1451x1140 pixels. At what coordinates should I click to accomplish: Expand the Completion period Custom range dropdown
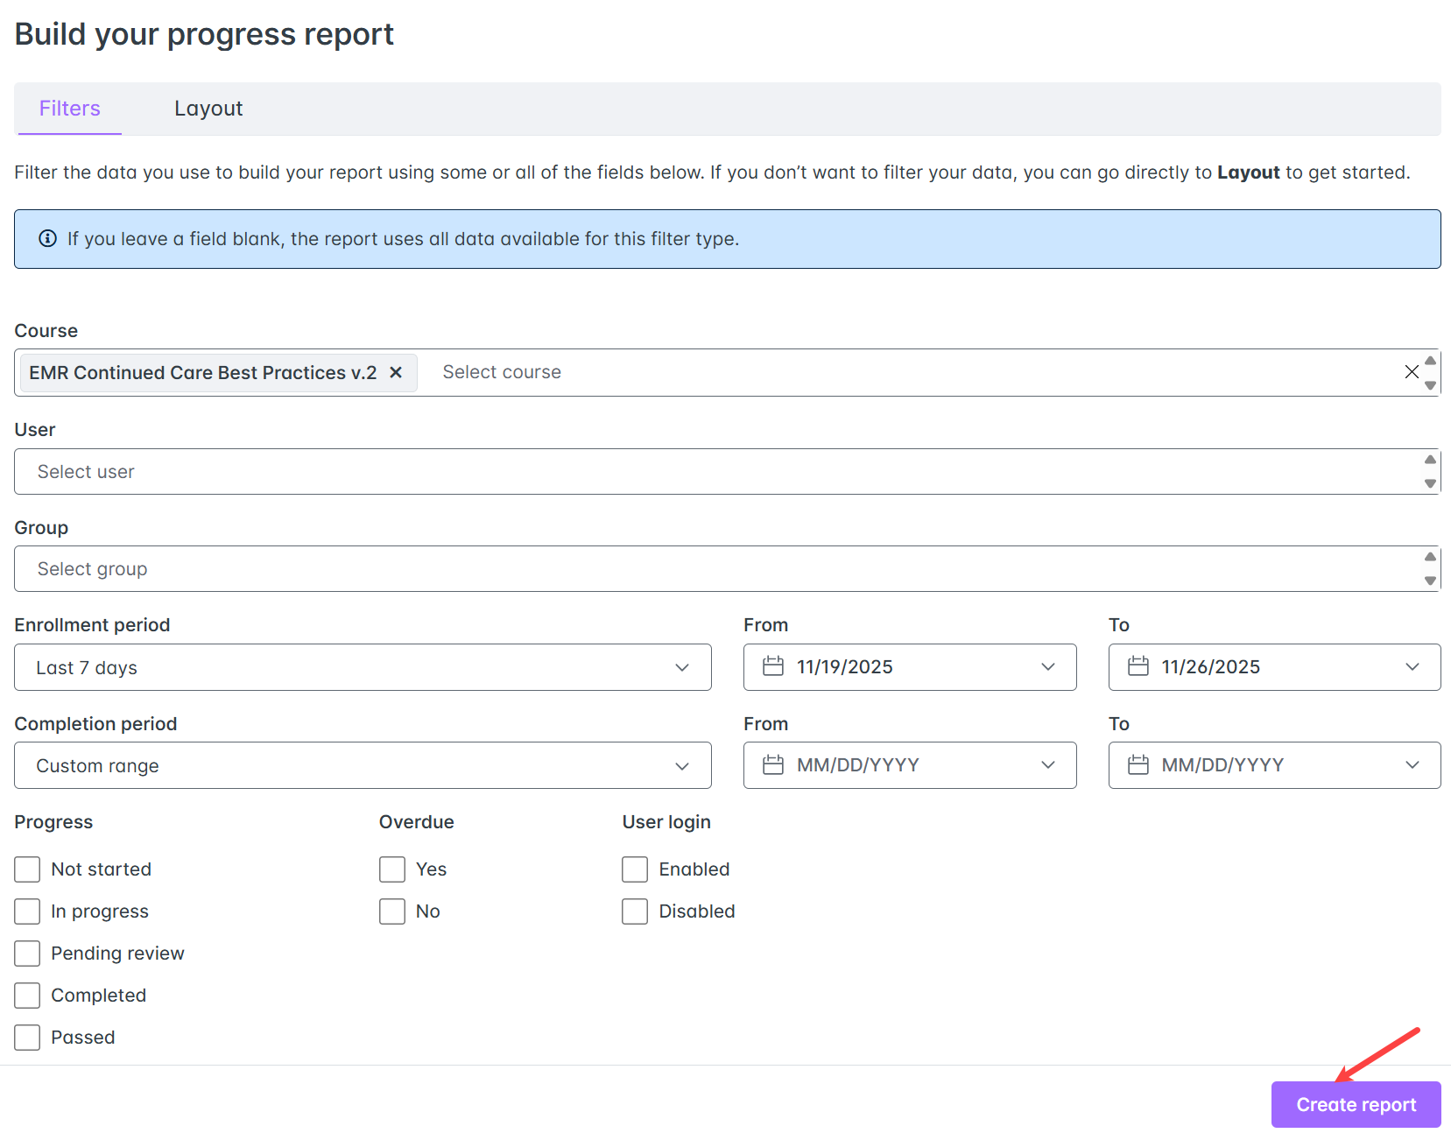tap(363, 766)
